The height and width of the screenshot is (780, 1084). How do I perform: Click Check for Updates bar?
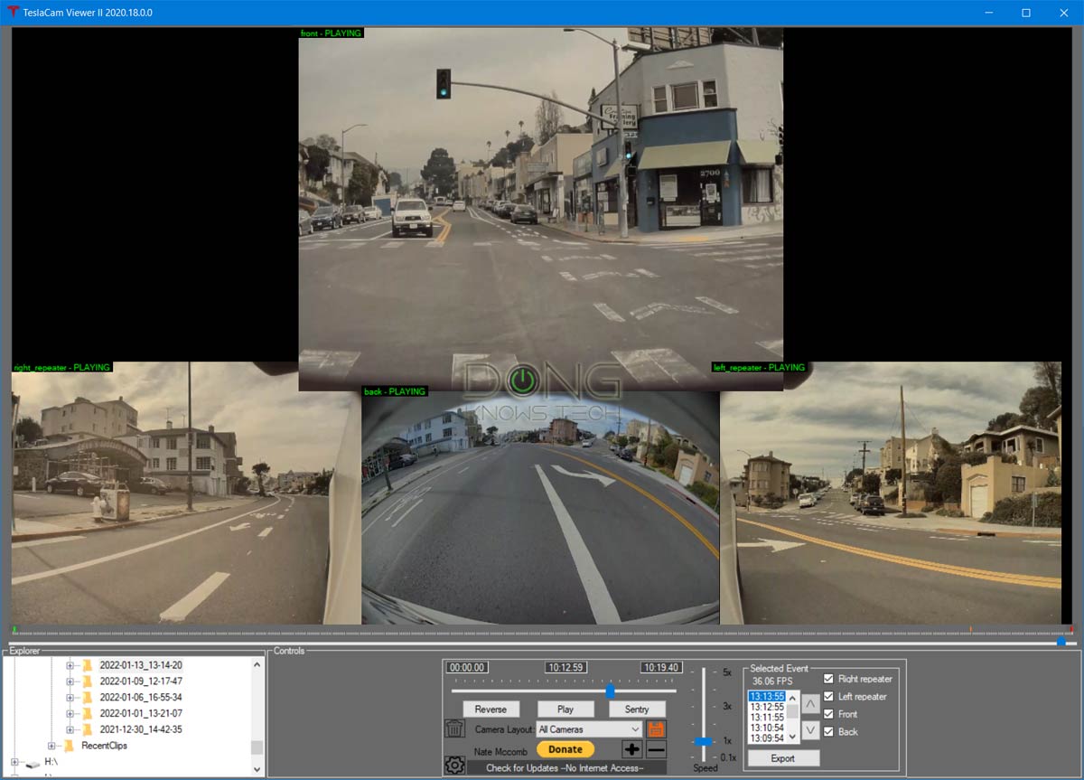tap(565, 768)
